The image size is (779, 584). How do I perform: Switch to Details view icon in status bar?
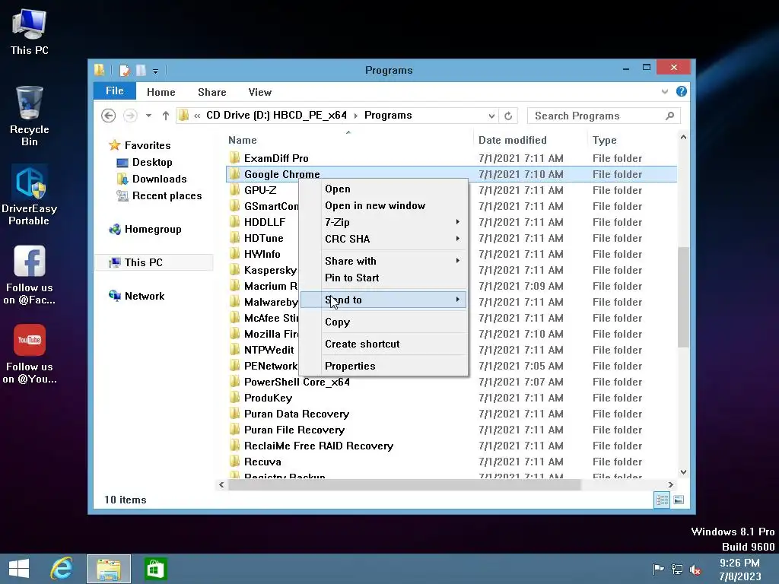[662, 500]
